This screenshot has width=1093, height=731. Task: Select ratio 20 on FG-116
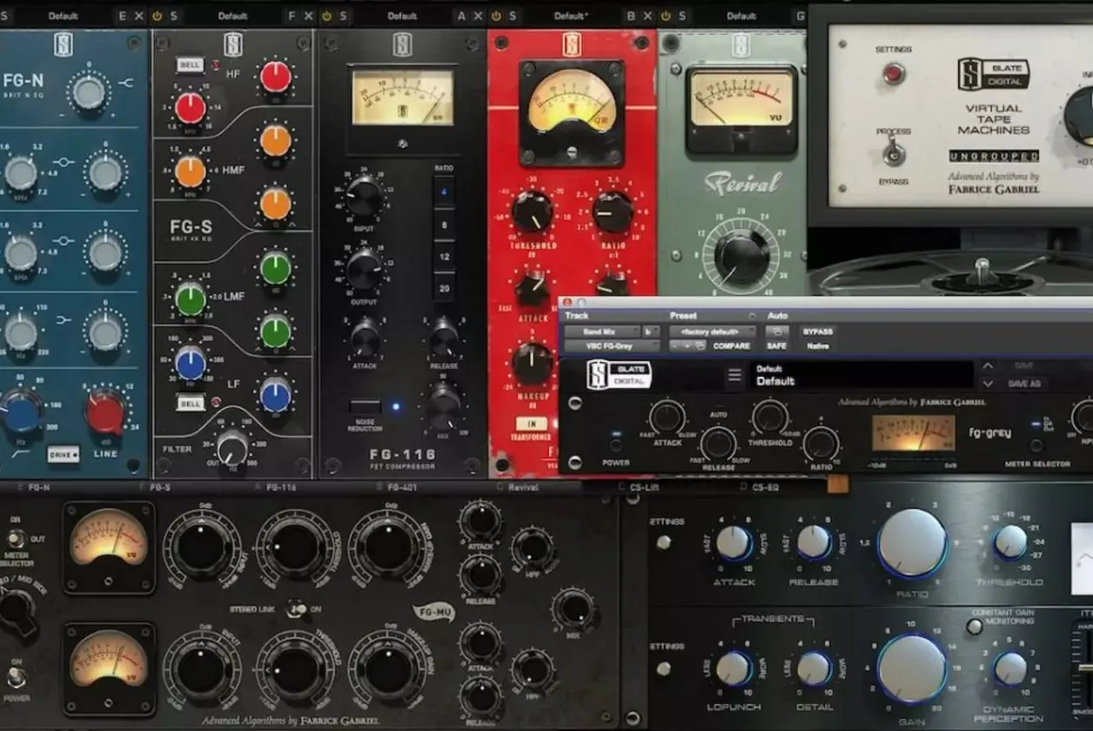pyautogui.click(x=444, y=288)
